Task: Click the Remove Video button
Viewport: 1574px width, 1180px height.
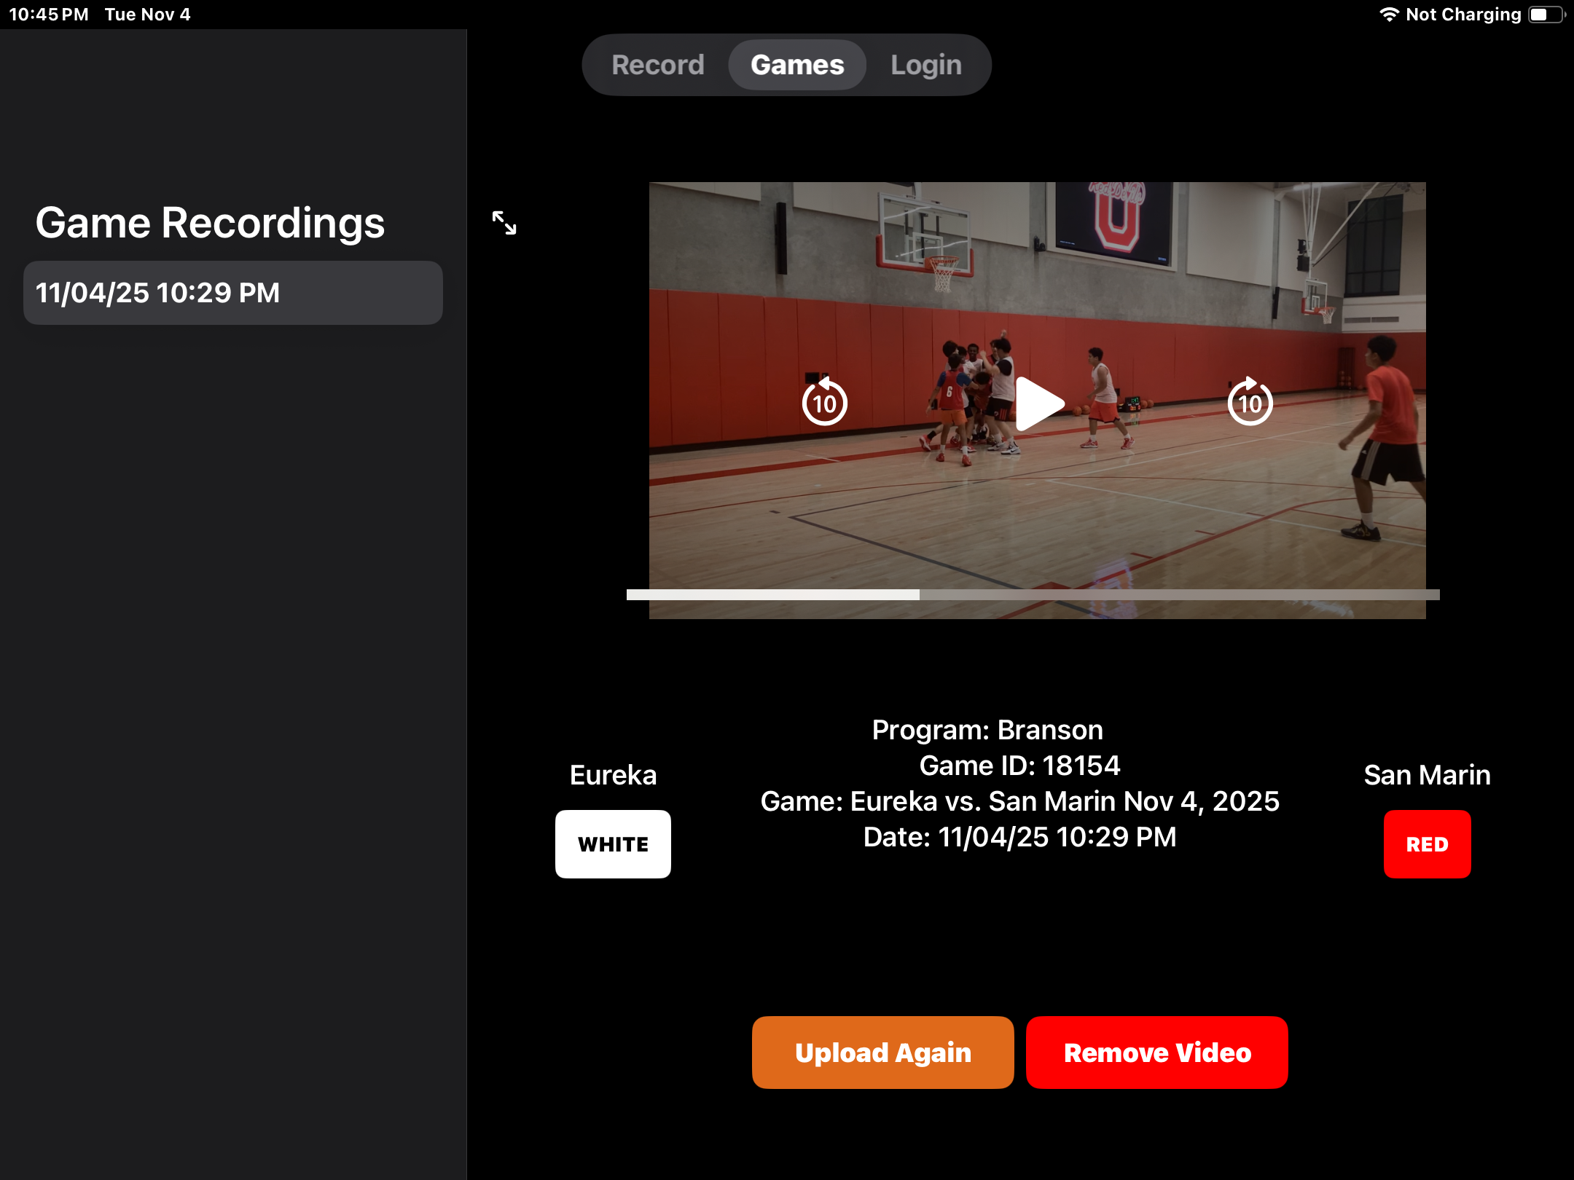Action: coord(1156,1053)
